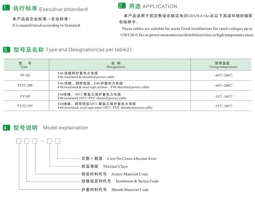Click the green number 2 badge

pyautogui.click(x=122, y=6)
